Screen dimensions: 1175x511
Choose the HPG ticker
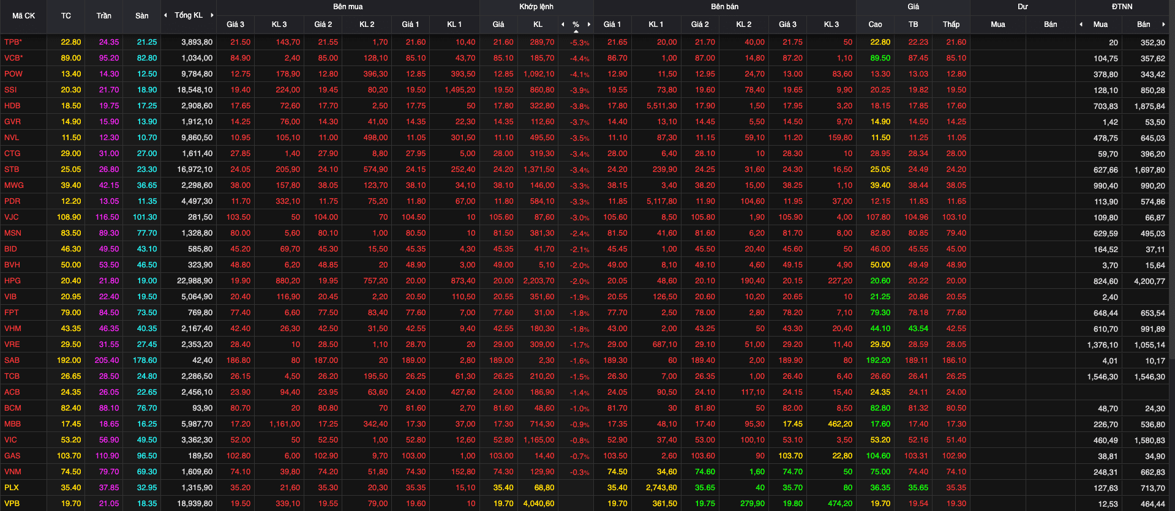[x=12, y=281]
